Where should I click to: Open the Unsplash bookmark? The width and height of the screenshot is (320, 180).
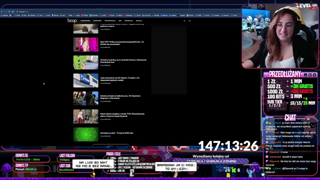181,15
